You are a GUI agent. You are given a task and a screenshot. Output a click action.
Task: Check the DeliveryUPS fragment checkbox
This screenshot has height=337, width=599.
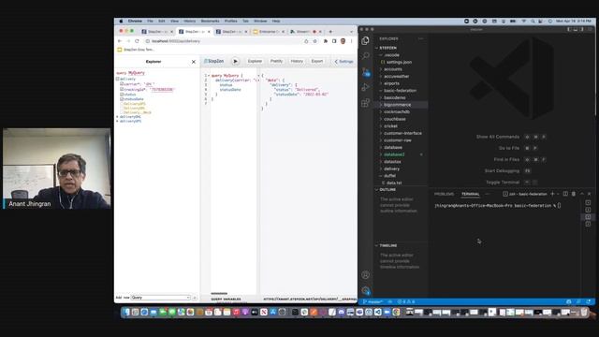coord(122,104)
